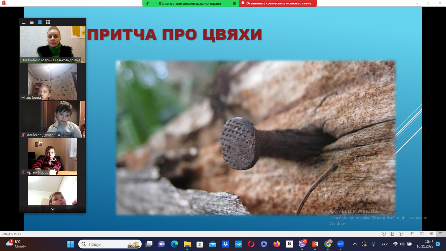
Task: Click the sync status tray icon
Action: pos(364,244)
